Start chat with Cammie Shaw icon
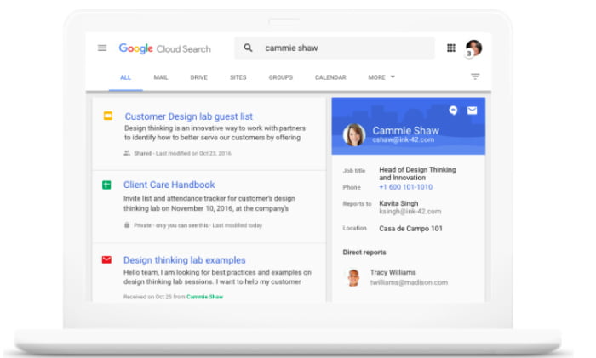Viewport: 596px width, 358px height. [453, 111]
